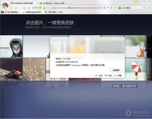Close the 360导航 tab

tap(66, 3)
